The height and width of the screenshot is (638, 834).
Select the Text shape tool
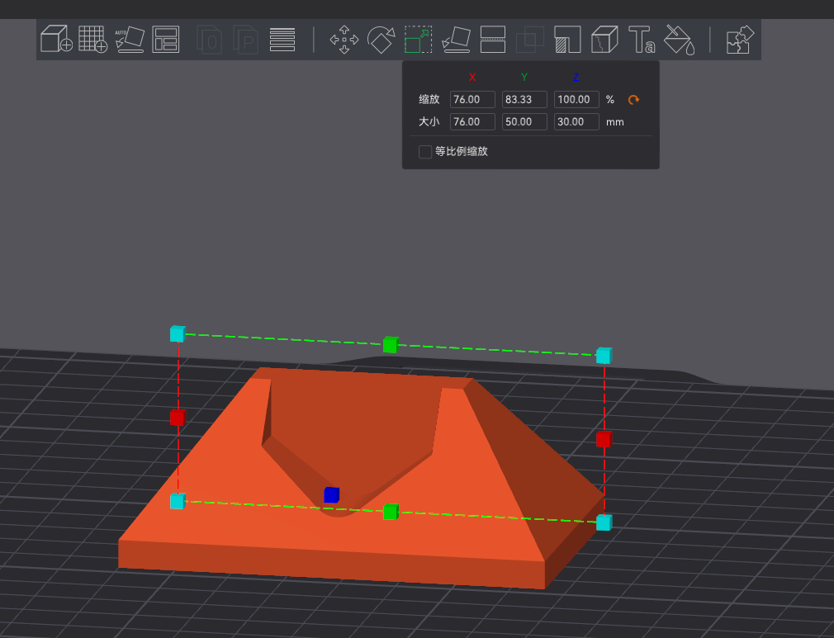pos(642,40)
